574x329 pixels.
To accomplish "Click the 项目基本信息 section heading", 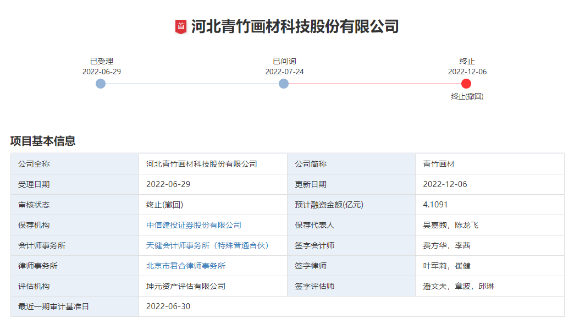I will [43, 141].
